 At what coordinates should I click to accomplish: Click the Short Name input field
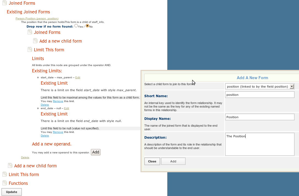pyautogui.click(x=260, y=95)
